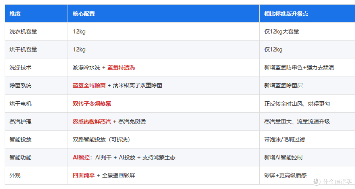
Task: Click the 纳米银离子双重除菌 text
Action: pos(137,85)
